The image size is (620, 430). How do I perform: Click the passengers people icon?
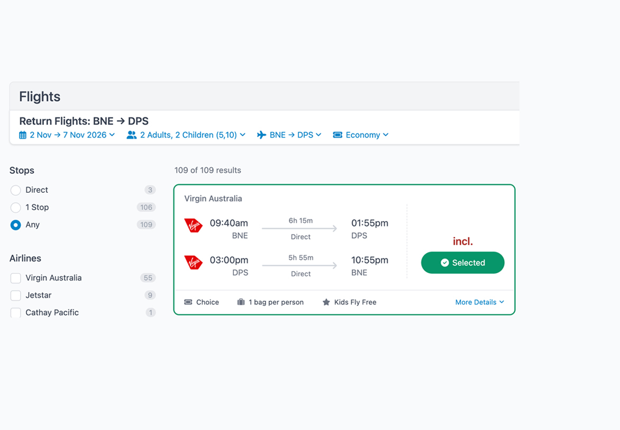(x=132, y=135)
